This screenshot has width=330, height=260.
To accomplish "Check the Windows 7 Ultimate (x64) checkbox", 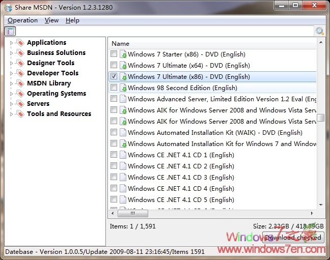I will pyautogui.click(x=114, y=65).
